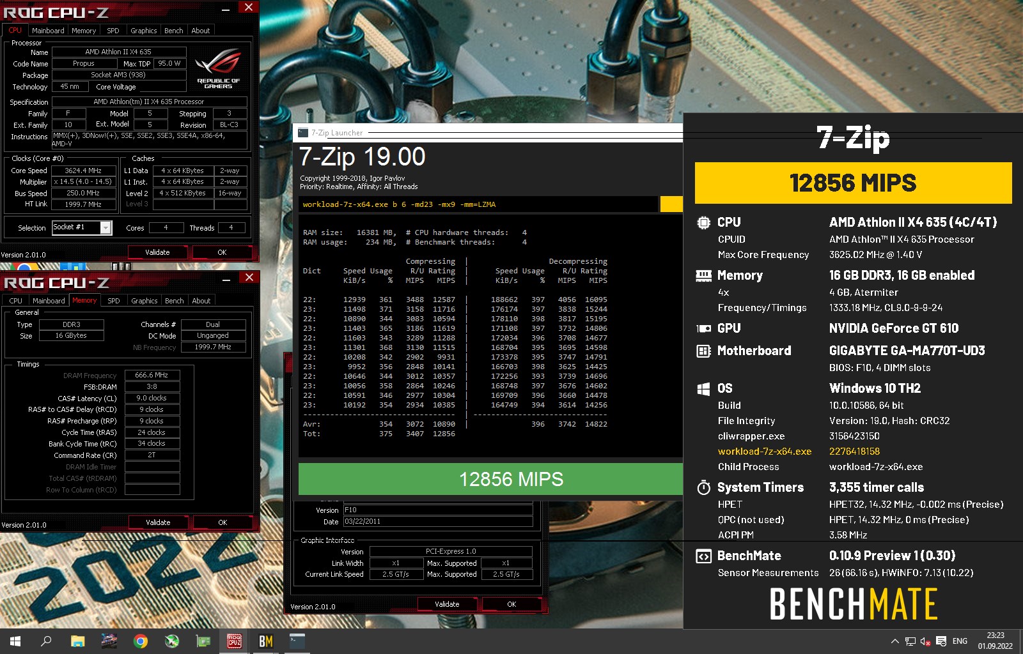Click the CAS# Latency 9.0 clocks value
Screen dimensions: 1023x654
point(152,398)
